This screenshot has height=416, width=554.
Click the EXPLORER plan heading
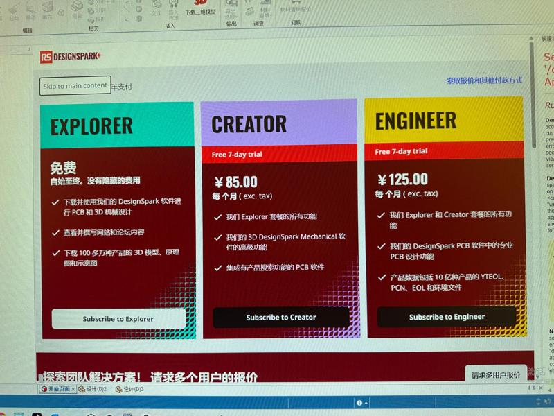[x=91, y=126]
